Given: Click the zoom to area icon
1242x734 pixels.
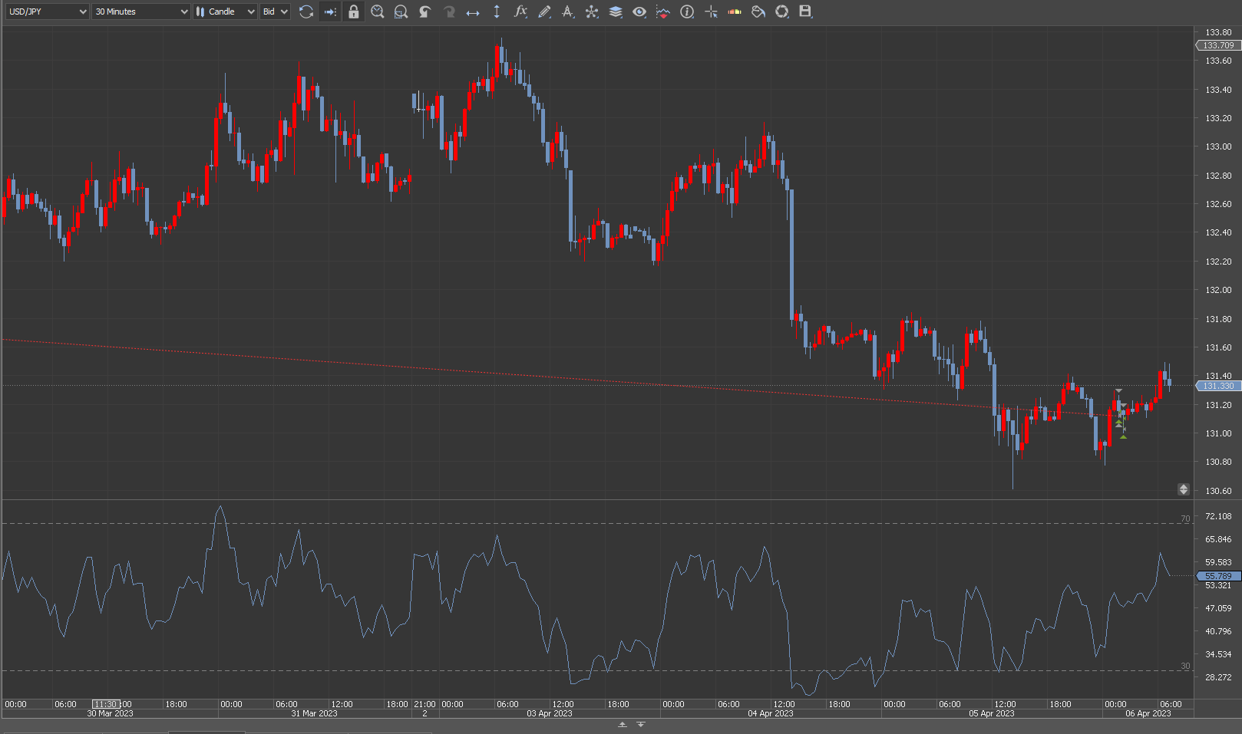Looking at the screenshot, I should tap(401, 12).
